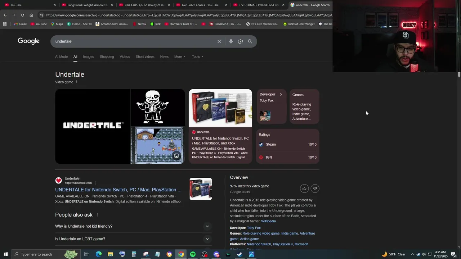The height and width of the screenshot is (259, 461).
Task: Open the Tools dropdown
Action: click(197, 56)
